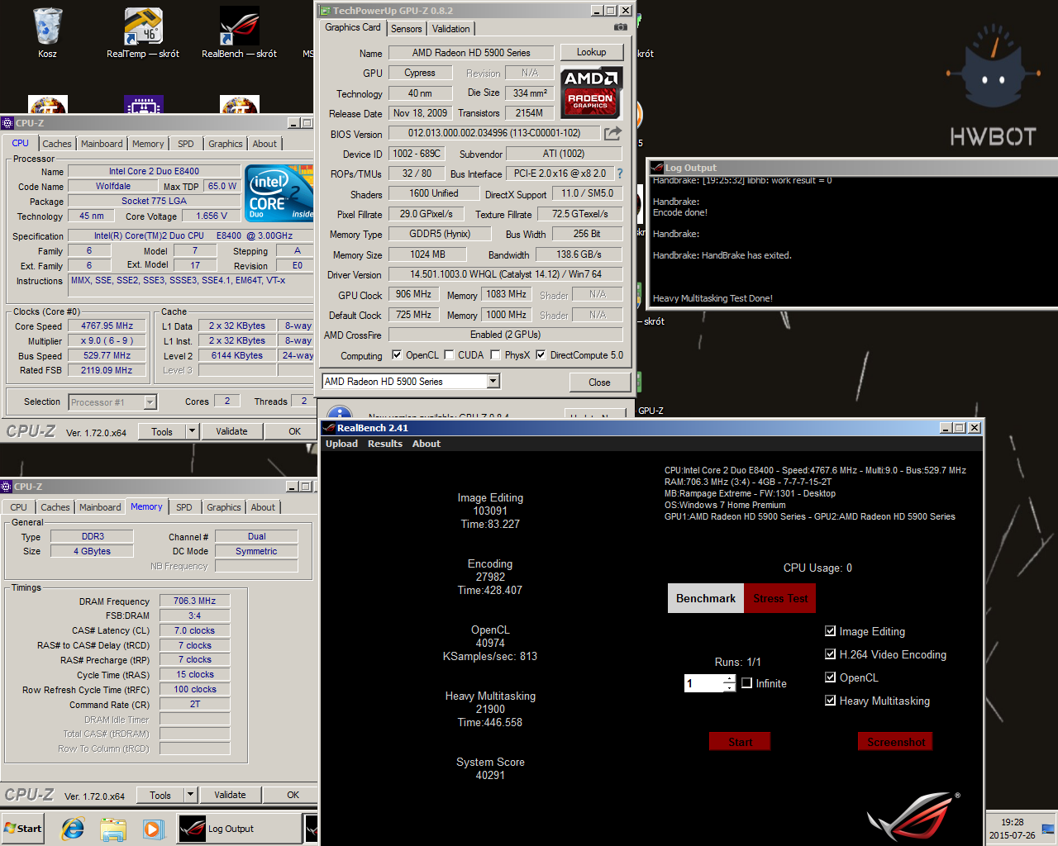Open Internet Explorer from the taskbar
1058x846 pixels.
(73, 829)
